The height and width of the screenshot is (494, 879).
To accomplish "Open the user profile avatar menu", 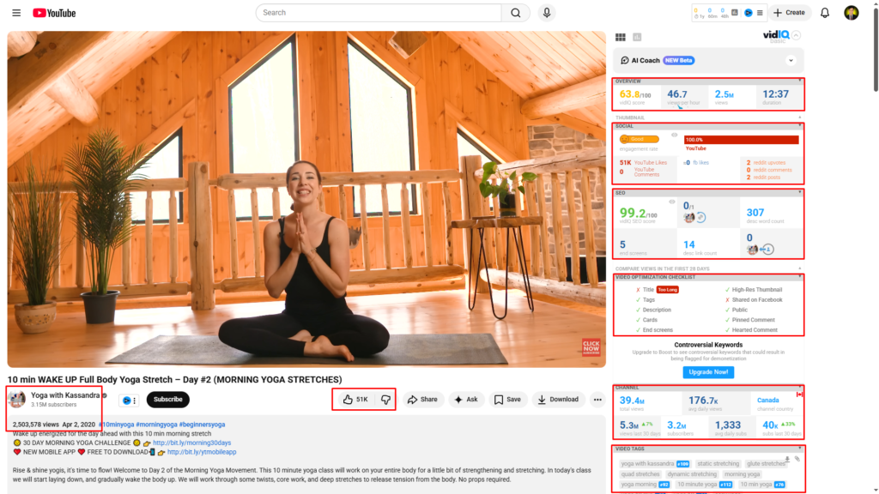I will 851,13.
